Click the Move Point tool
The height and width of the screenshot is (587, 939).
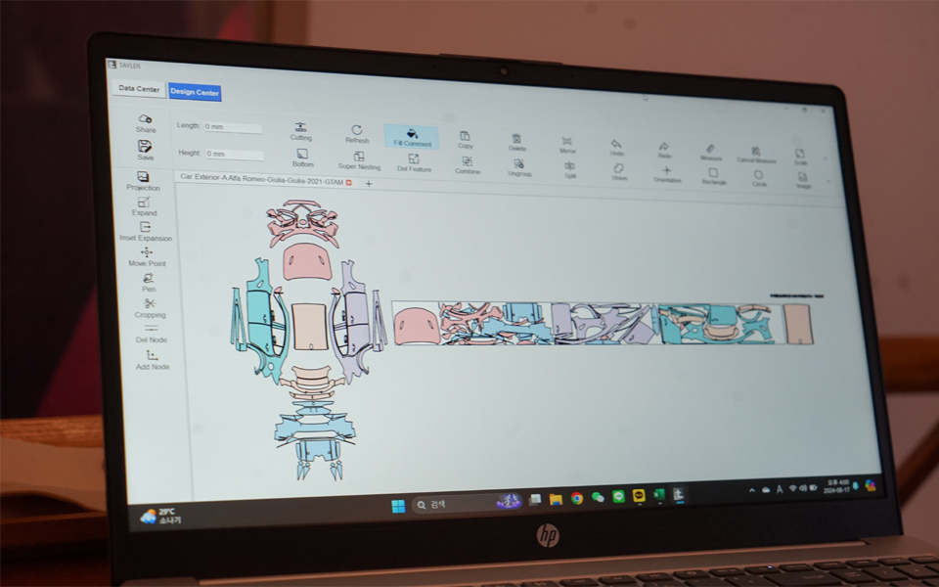pyautogui.click(x=147, y=256)
